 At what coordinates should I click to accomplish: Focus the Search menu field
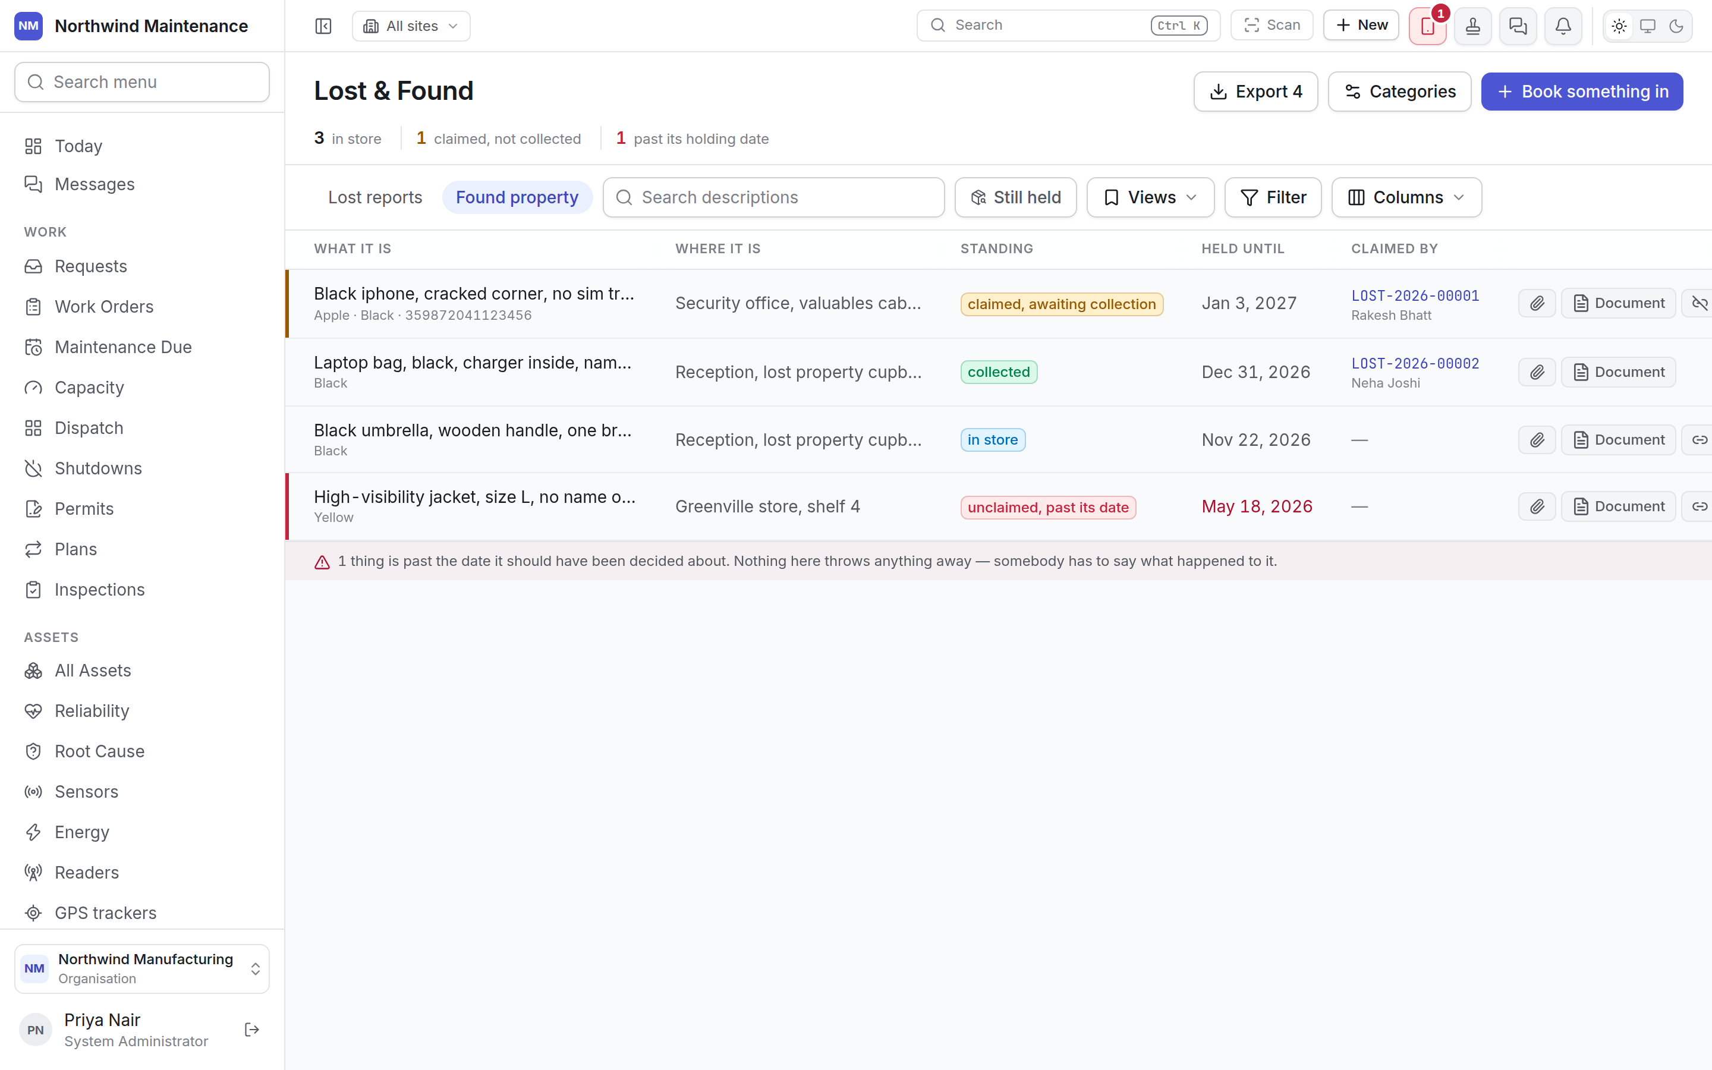click(142, 82)
